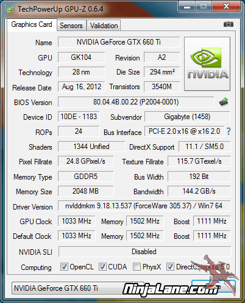Click the NVIDIA logo image
245x303 pixels.
[x=207, y=64]
